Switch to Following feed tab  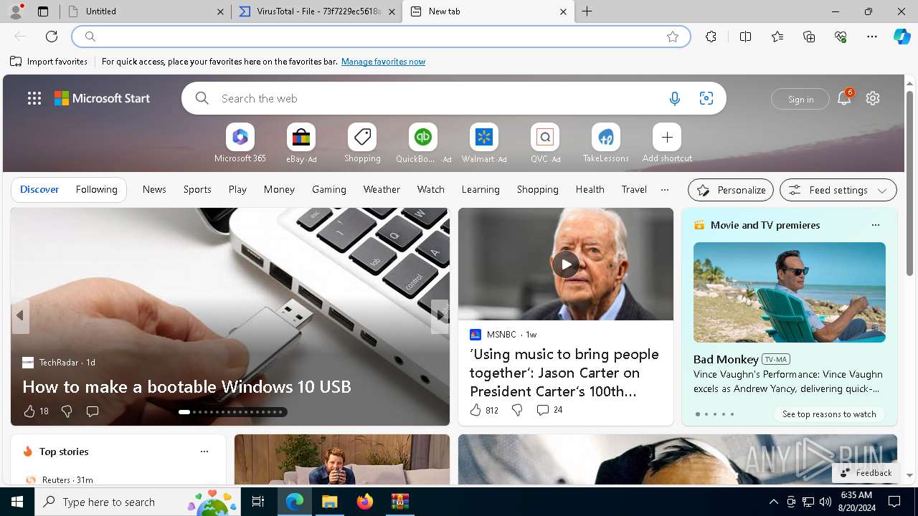point(96,189)
